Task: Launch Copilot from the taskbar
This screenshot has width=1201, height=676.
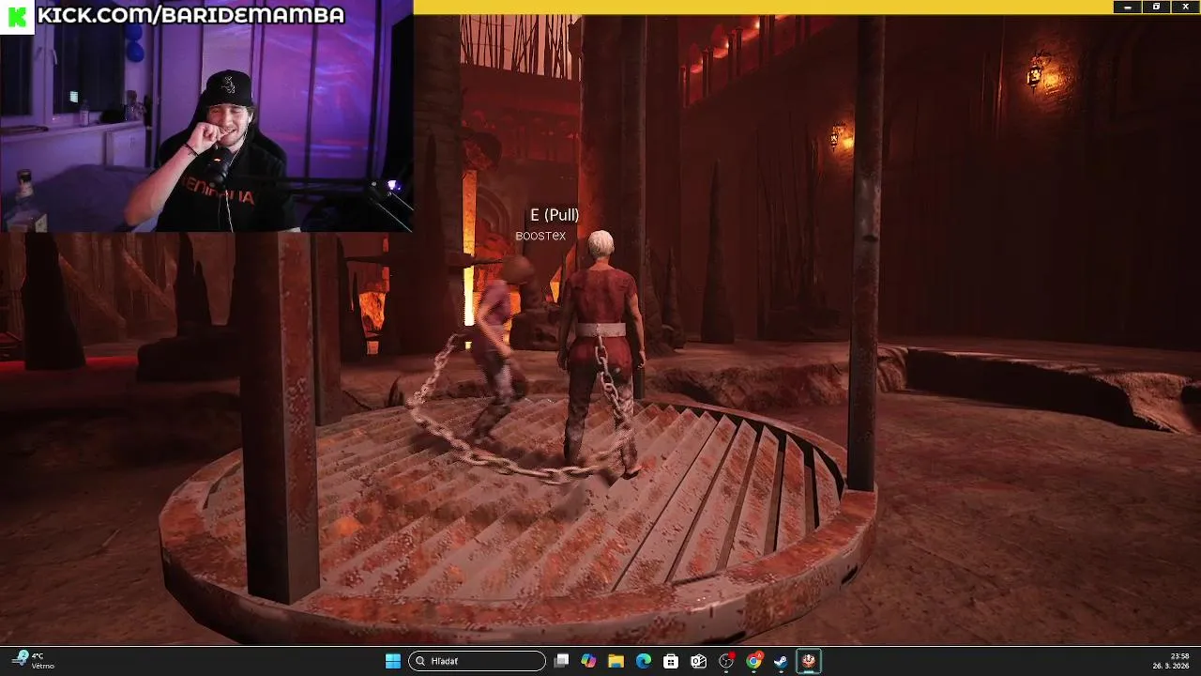Action: [x=588, y=661]
